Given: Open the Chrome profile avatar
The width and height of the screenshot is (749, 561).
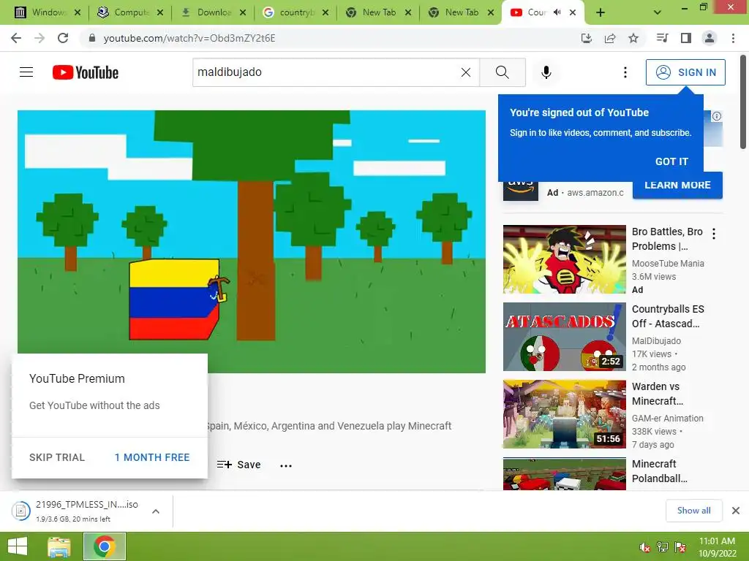Looking at the screenshot, I should 710,38.
